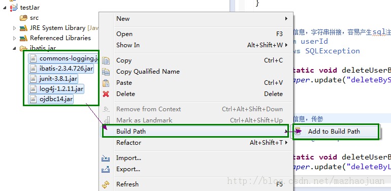Click the Copy Qualified Name icon
Viewport: 391px width, 191px height.
click(106, 72)
